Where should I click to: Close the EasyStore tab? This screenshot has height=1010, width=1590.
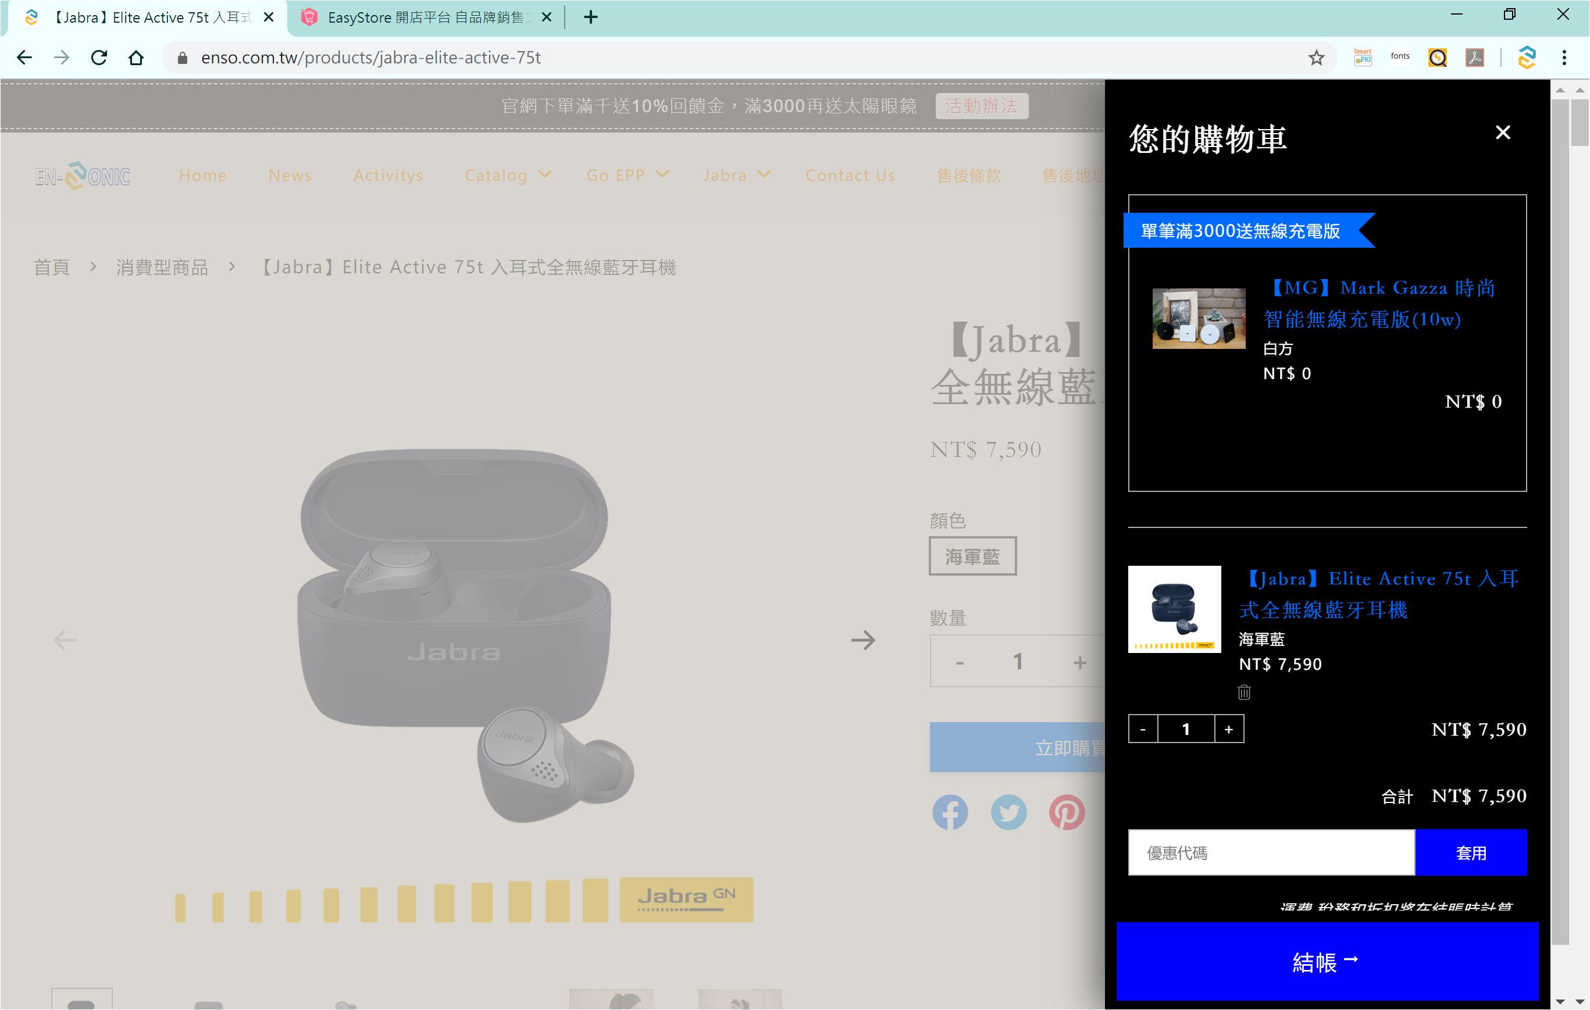(546, 18)
